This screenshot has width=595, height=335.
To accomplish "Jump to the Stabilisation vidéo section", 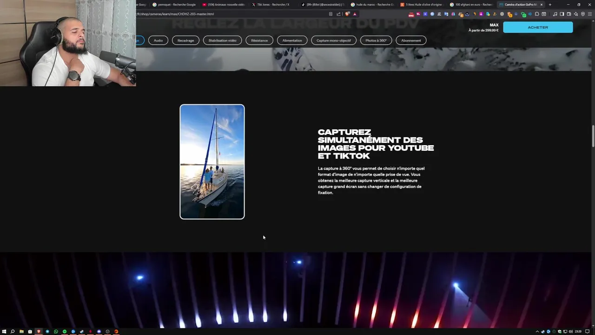I will (222, 40).
